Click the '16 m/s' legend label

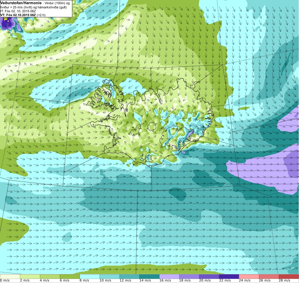pos(165,281)
